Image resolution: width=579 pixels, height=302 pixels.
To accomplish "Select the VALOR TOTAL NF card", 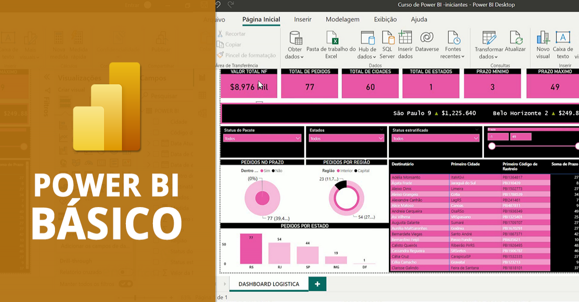I will coord(249,83).
